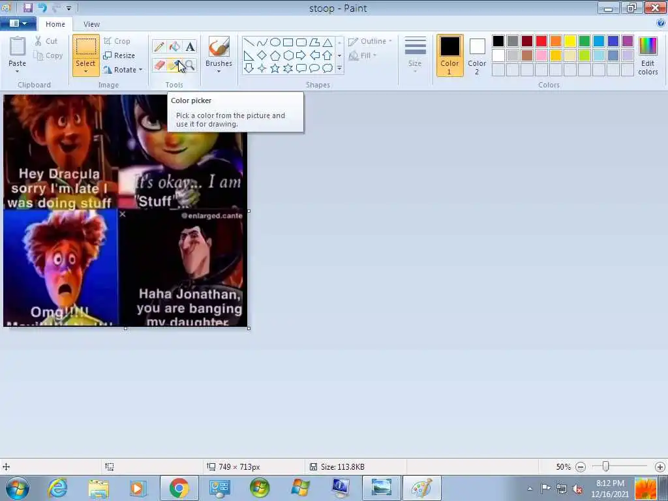Activate Color 1 selector
The height and width of the screenshot is (501, 668).
pyautogui.click(x=449, y=55)
